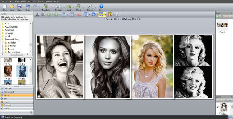Click the Facebook icon in status bar

pos(2,117)
